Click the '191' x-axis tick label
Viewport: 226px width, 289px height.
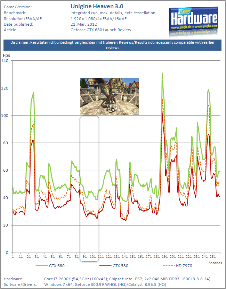coord(165,256)
